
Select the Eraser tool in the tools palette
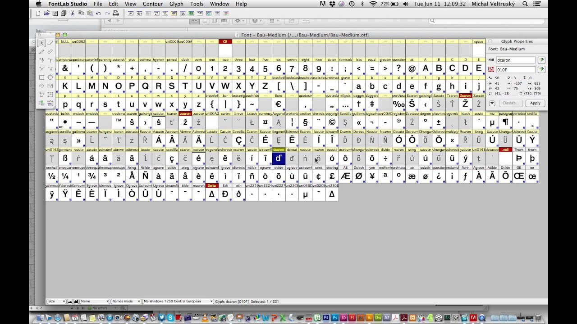tap(50, 43)
